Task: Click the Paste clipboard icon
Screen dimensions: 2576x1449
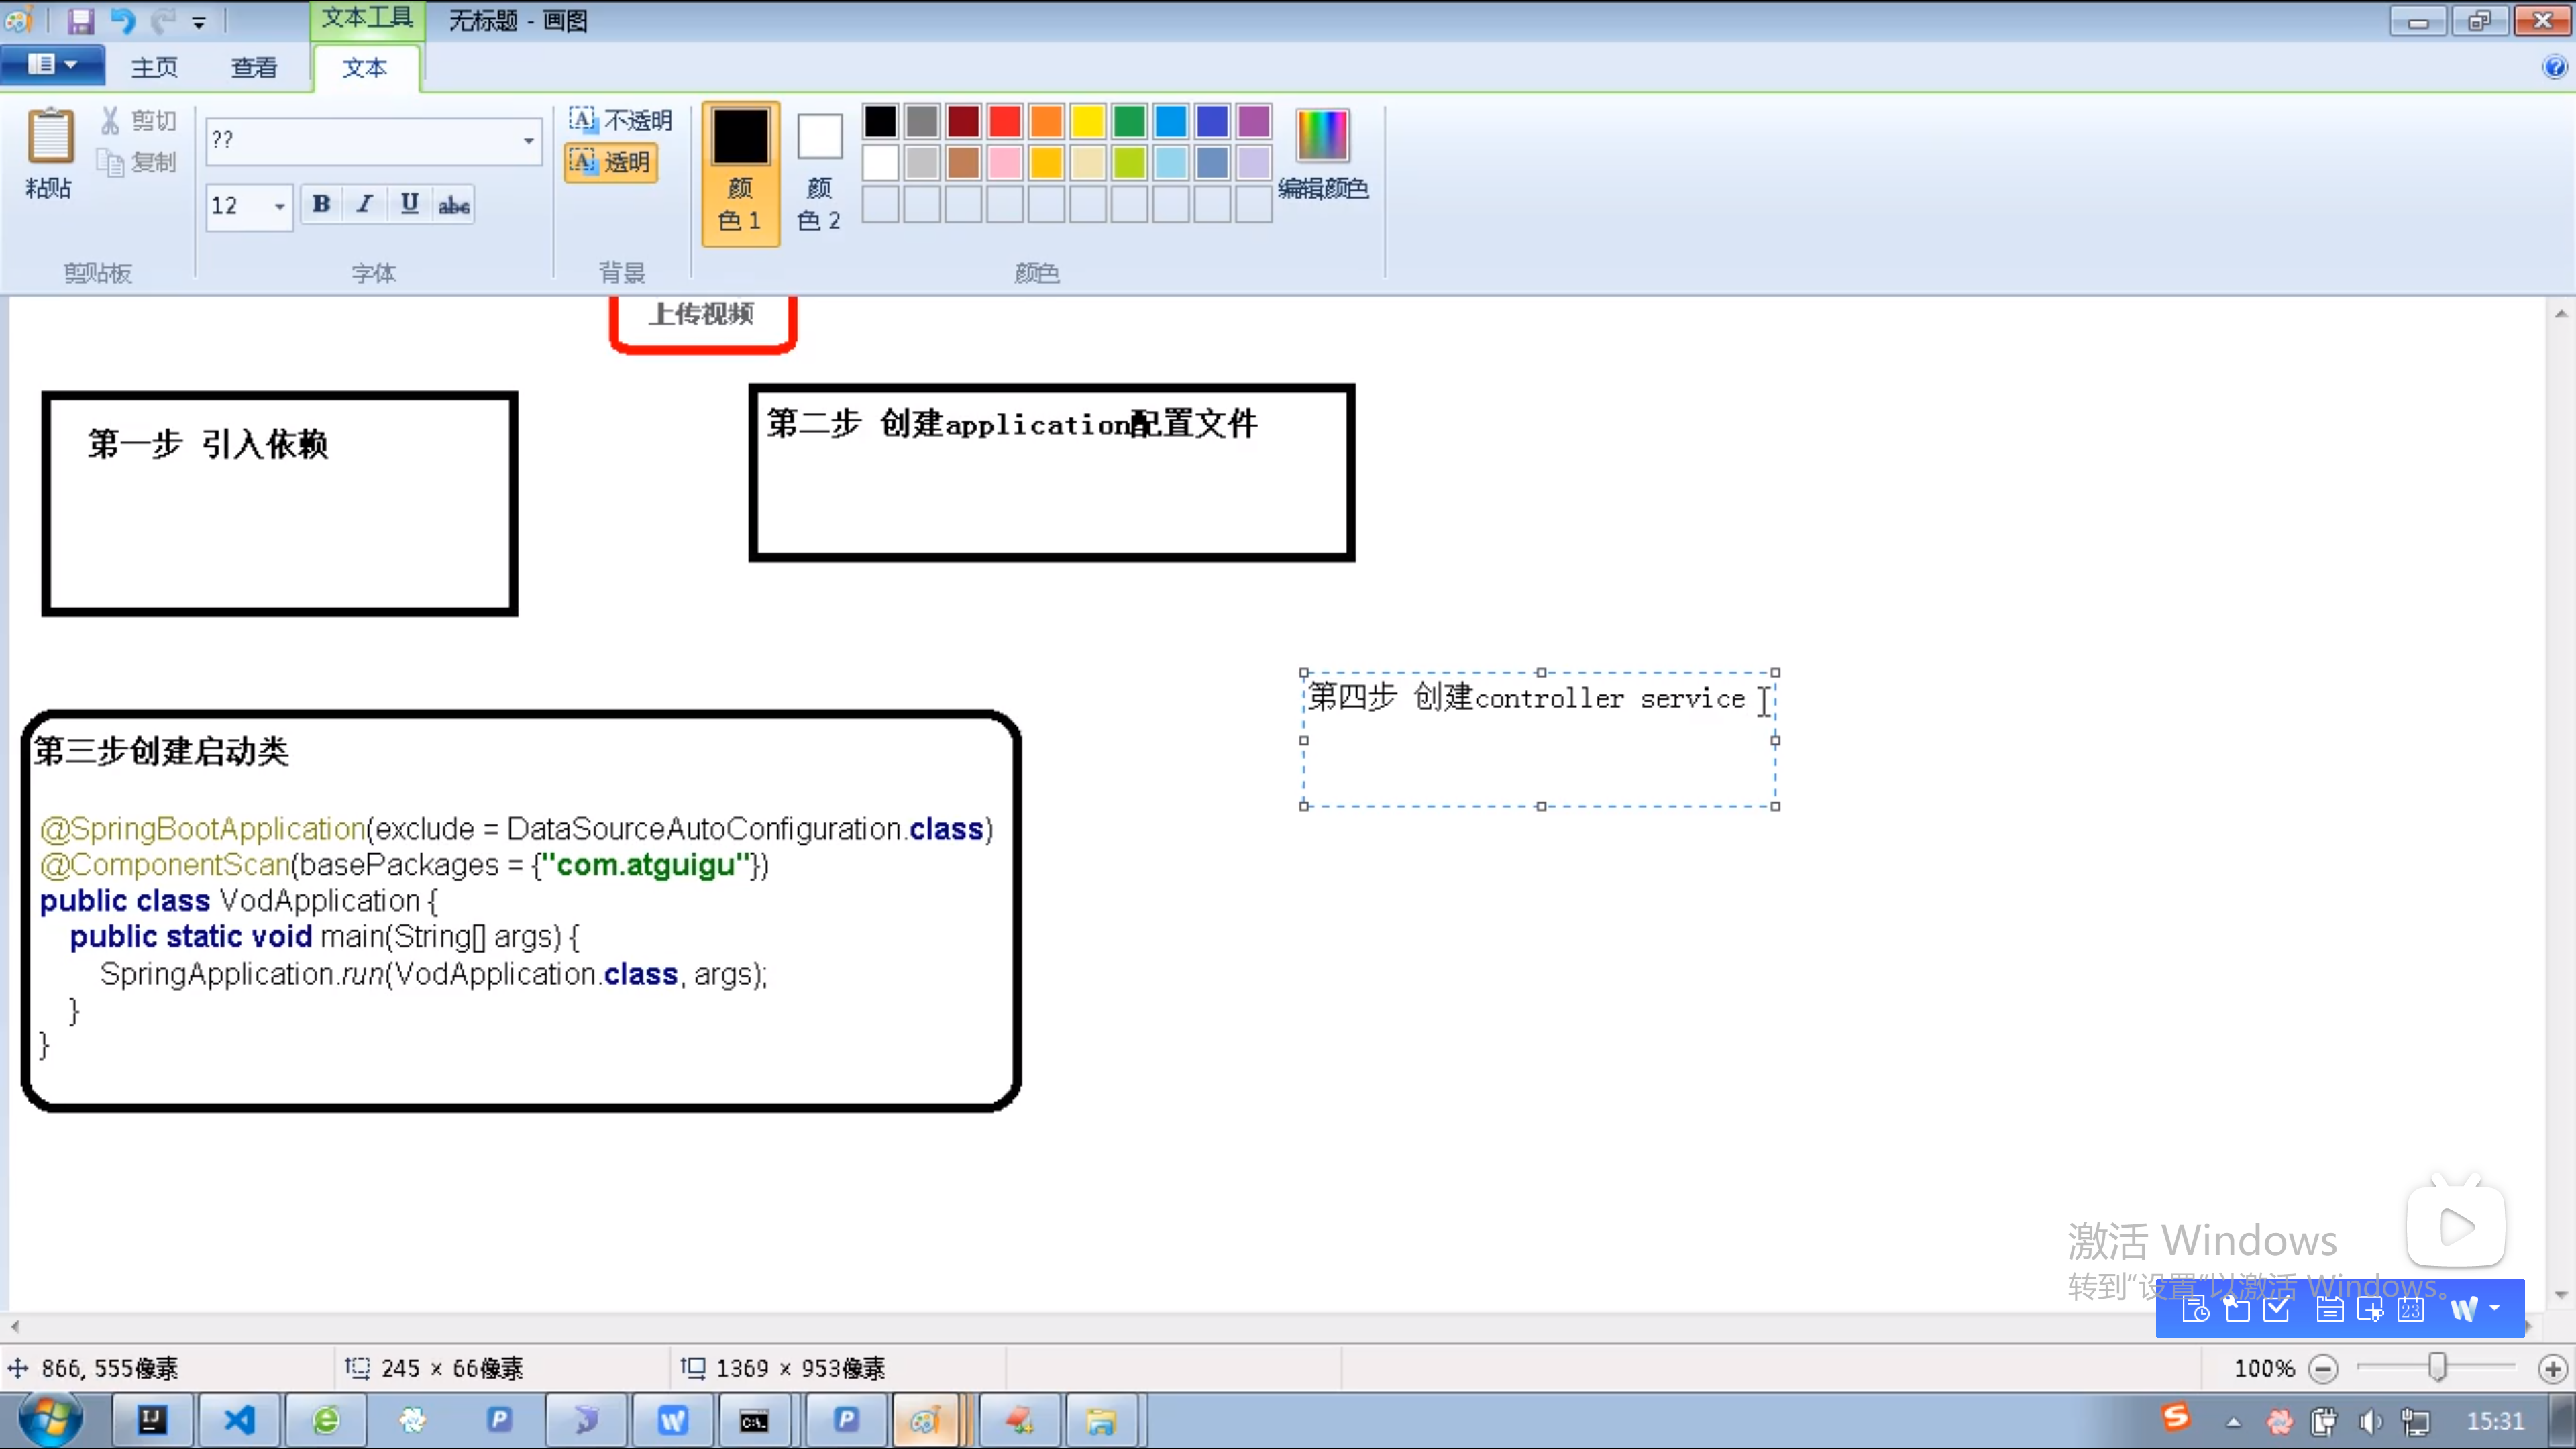Action: coord(49,137)
